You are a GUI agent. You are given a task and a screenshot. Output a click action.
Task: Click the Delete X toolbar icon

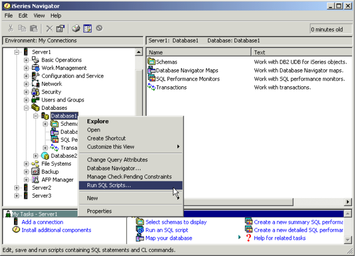coord(49,29)
